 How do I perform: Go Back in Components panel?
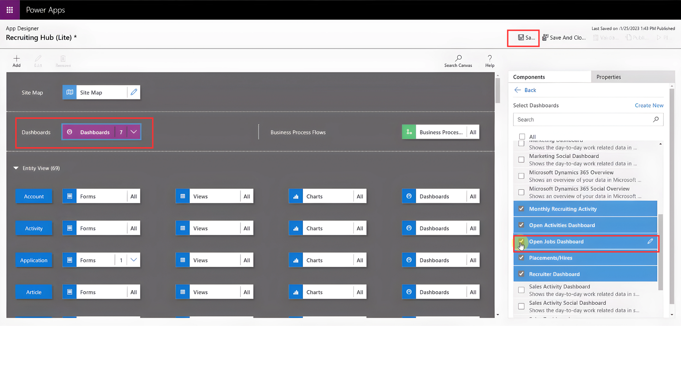pos(525,90)
